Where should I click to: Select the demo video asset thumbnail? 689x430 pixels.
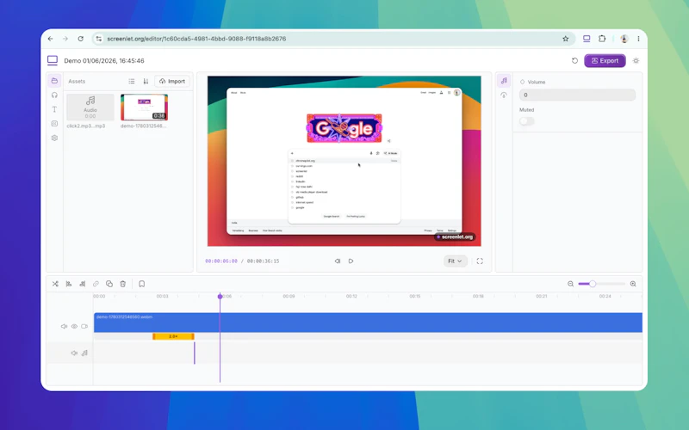[144, 107]
